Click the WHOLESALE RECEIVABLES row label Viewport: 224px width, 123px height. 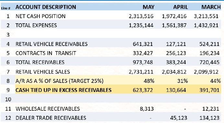(x=48, y=109)
